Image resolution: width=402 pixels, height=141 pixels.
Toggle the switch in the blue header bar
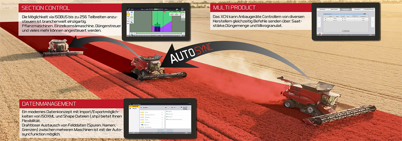click(x=367, y=14)
